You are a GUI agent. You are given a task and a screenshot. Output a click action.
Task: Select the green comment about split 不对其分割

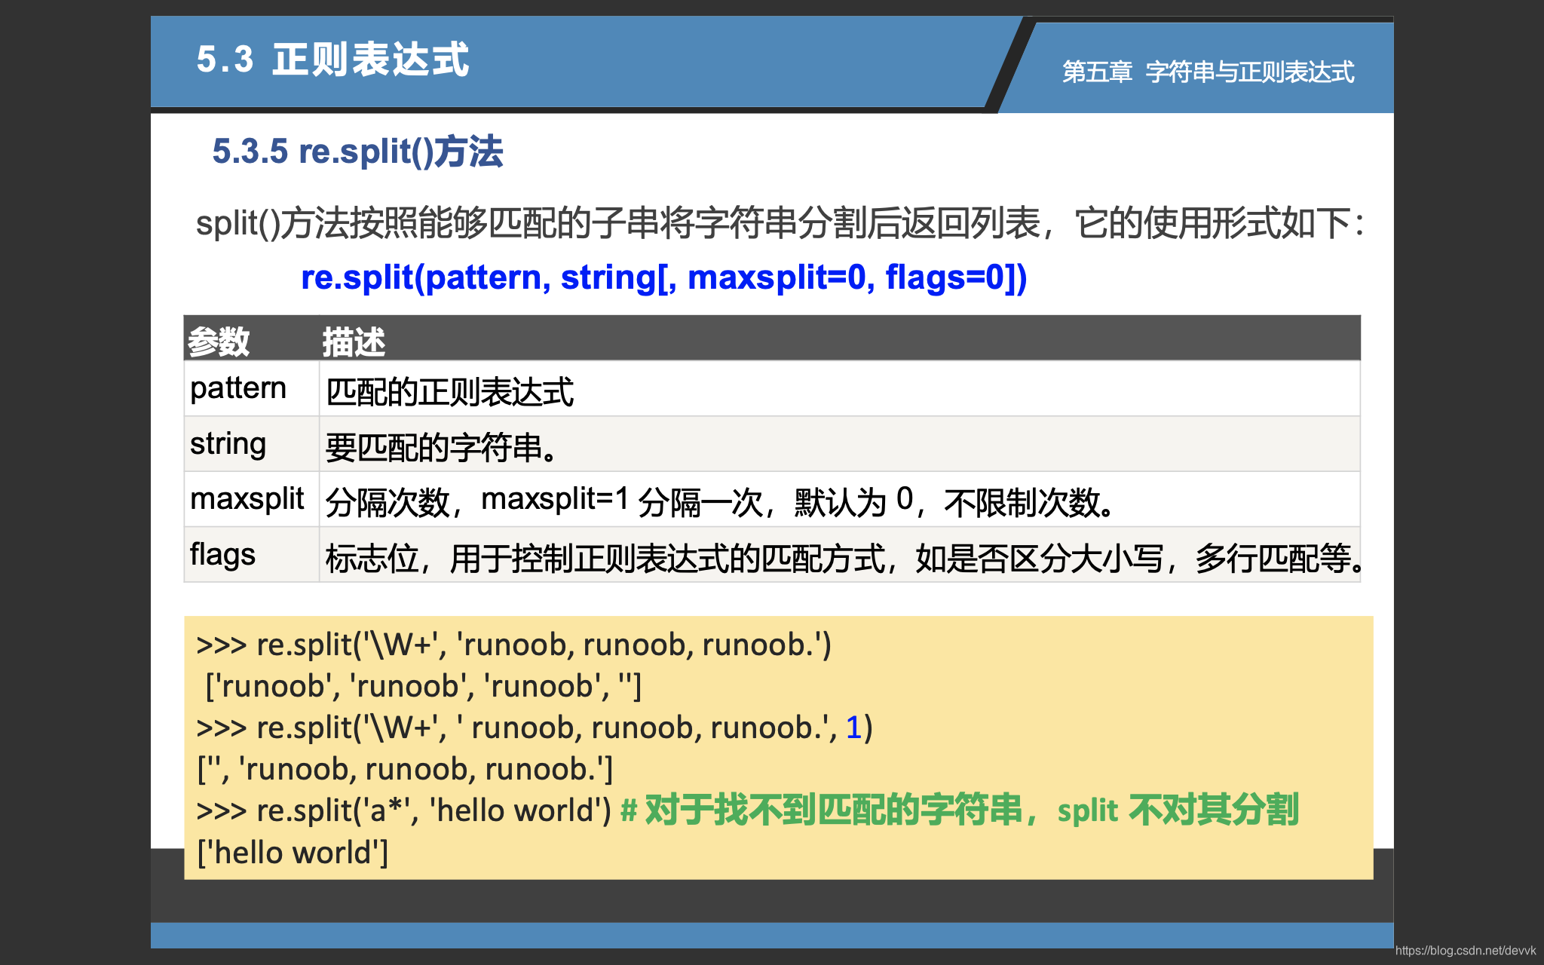[x=961, y=810]
